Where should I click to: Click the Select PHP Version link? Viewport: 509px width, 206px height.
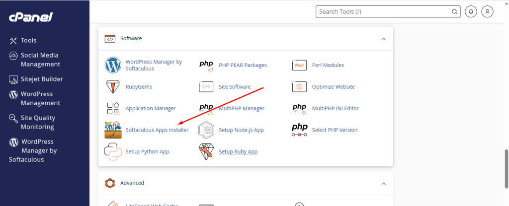tap(335, 130)
